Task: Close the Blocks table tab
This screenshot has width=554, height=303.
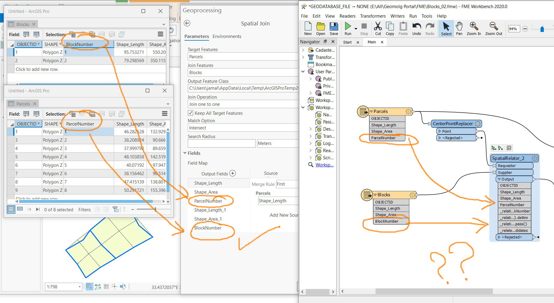Action: click(34, 24)
